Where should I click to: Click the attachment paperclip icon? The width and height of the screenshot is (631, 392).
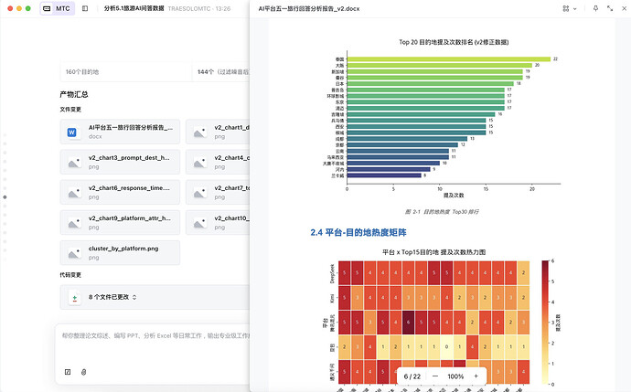tap(84, 372)
